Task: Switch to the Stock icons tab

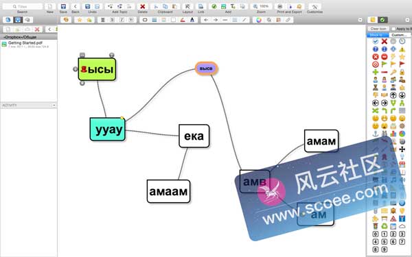Action: tap(378, 35)
